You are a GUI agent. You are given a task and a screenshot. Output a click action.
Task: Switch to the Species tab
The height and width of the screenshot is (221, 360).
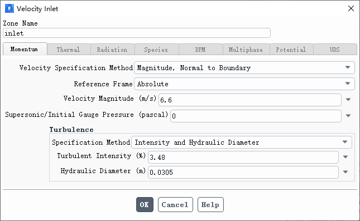(156, 50)
